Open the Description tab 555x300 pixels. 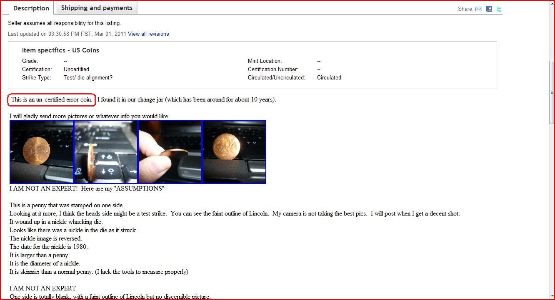[31, 8]
